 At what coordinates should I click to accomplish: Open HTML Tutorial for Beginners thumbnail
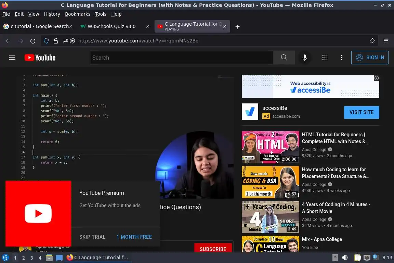pos(271,147)
